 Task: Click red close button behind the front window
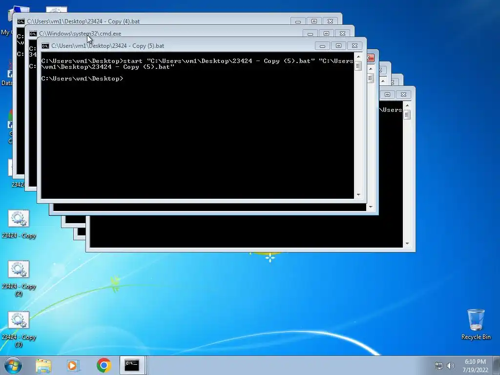(371, 58)
